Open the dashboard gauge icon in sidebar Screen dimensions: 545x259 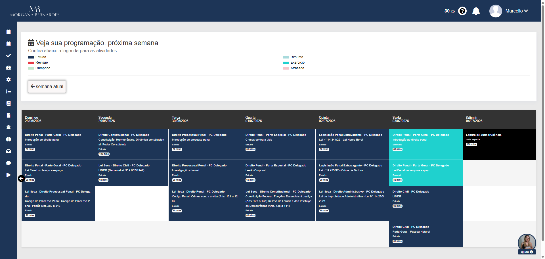coord(9,68)
